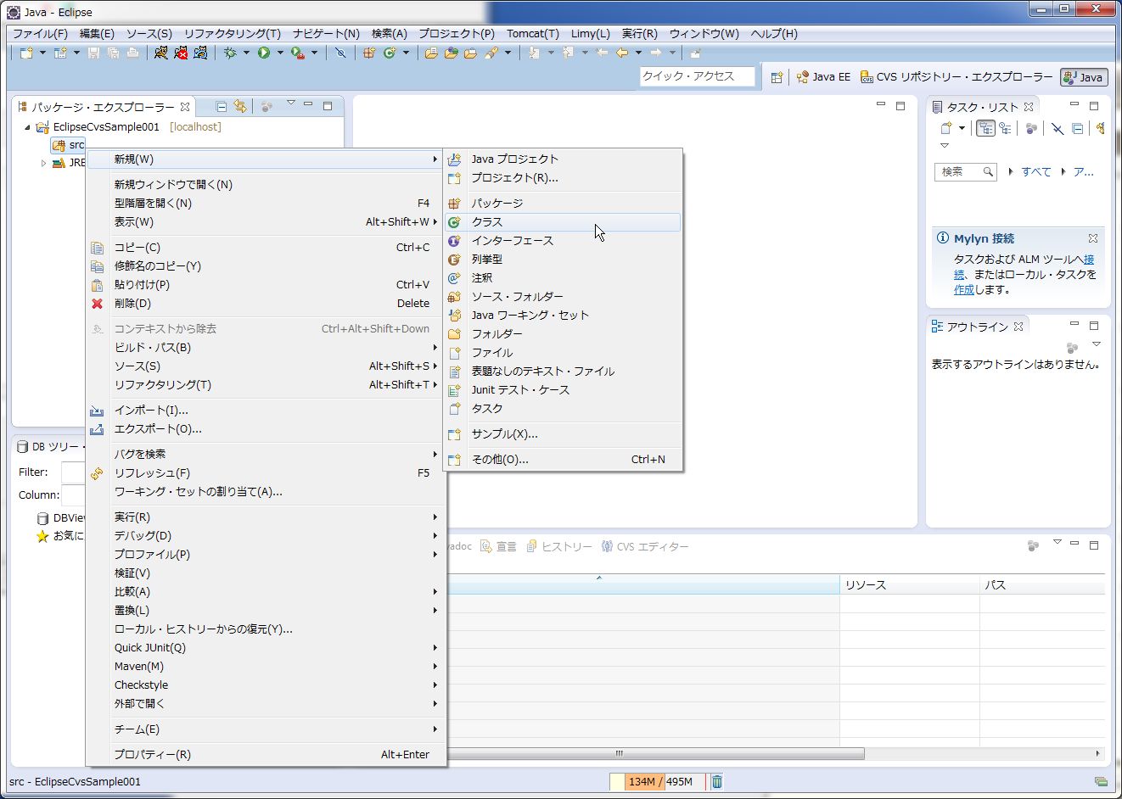
Task: Toggle Link with Editor in Package Explorer
Action: pos(240,106)
